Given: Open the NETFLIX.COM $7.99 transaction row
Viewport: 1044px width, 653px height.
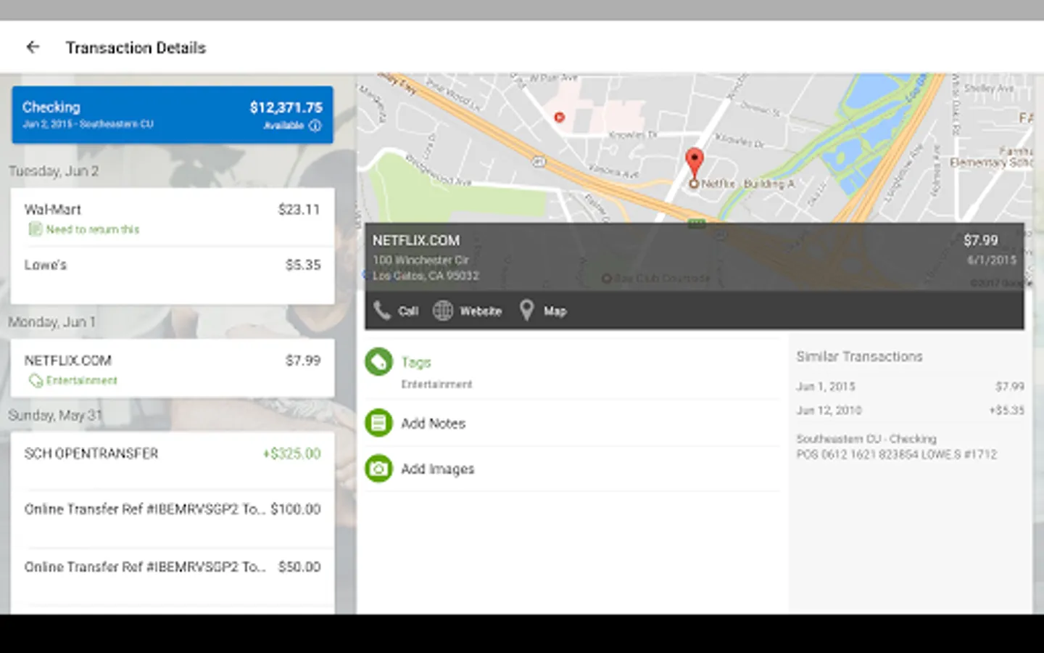Looking at the screenshot, I should [x=173, y=368].
